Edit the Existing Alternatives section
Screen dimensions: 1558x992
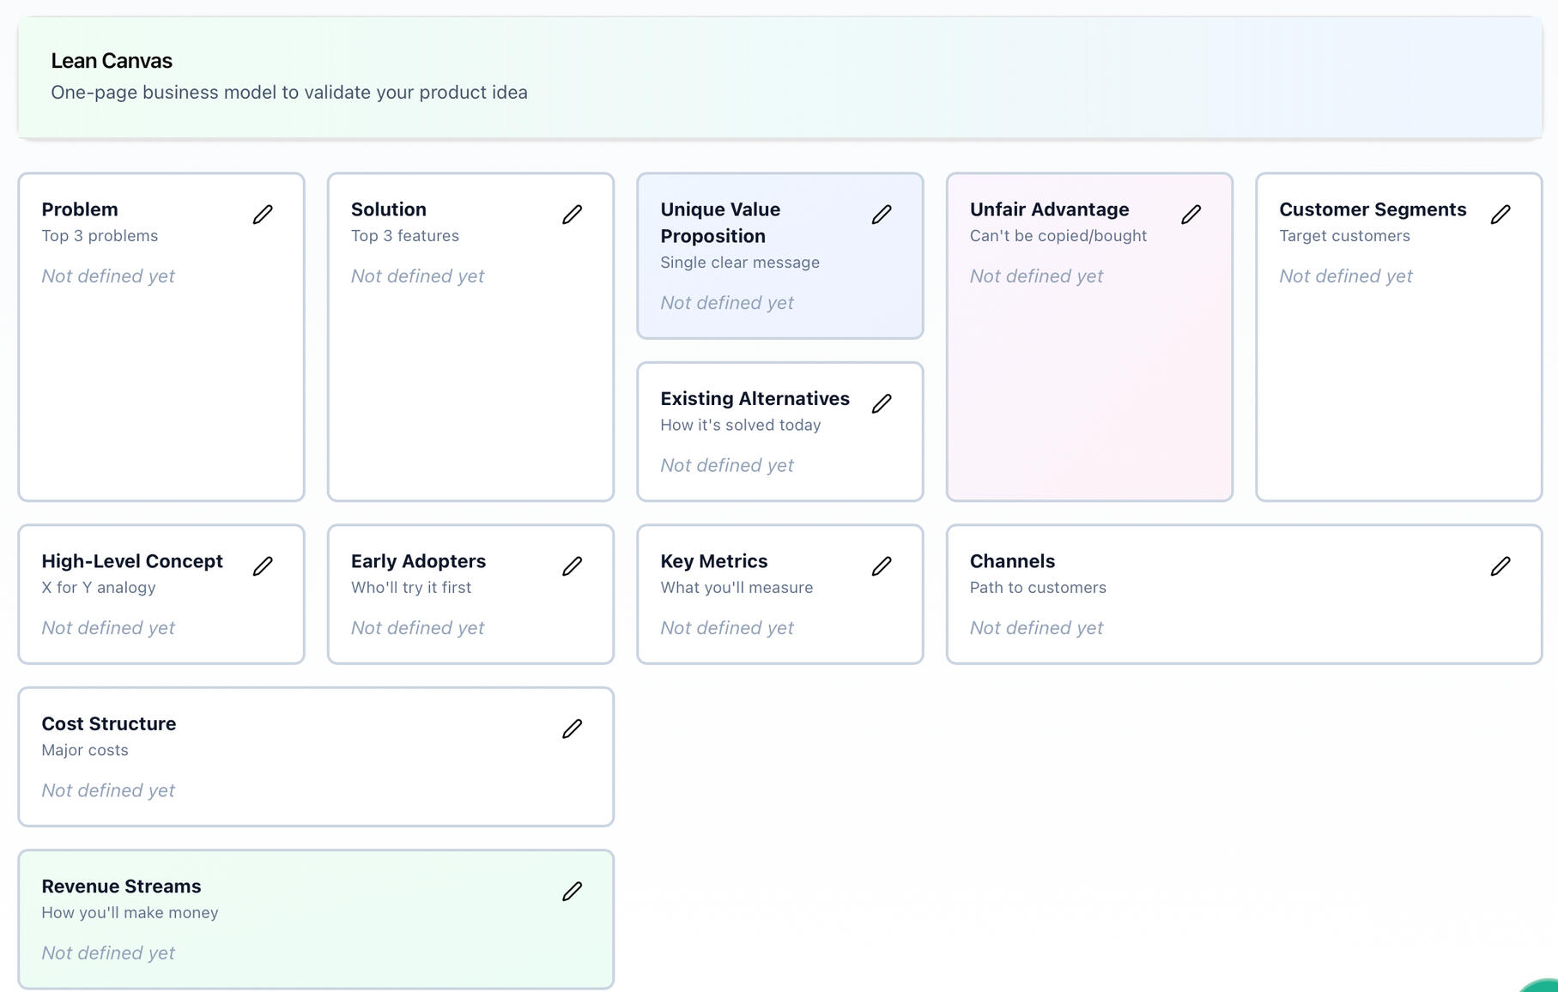click(882, 402)
